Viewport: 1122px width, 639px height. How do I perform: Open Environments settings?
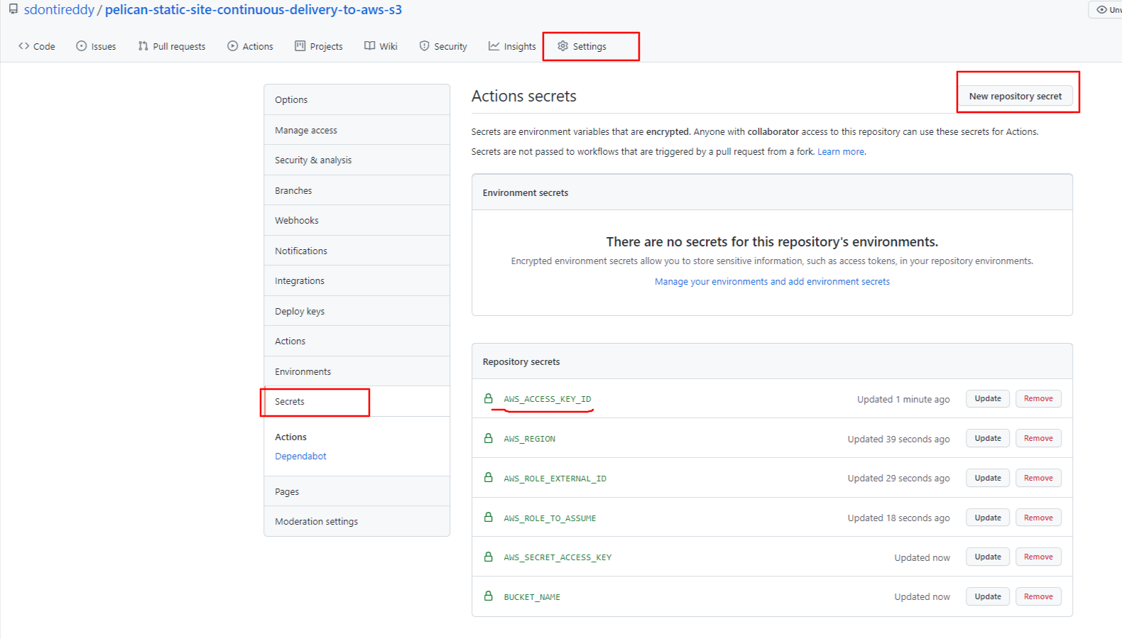click(x=356, y=372)
